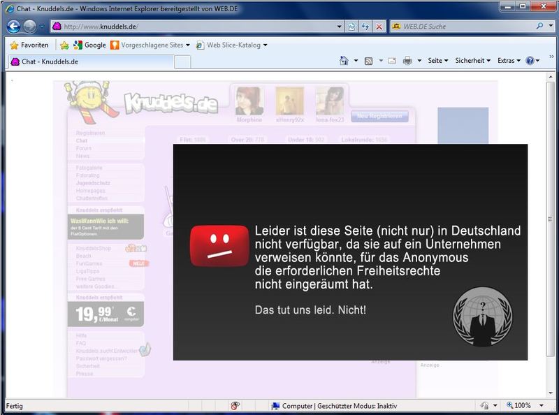Click the address bar URL field
Image resolution: width=559 pixels, height=415 pixels.
click(x=203, y=27)
